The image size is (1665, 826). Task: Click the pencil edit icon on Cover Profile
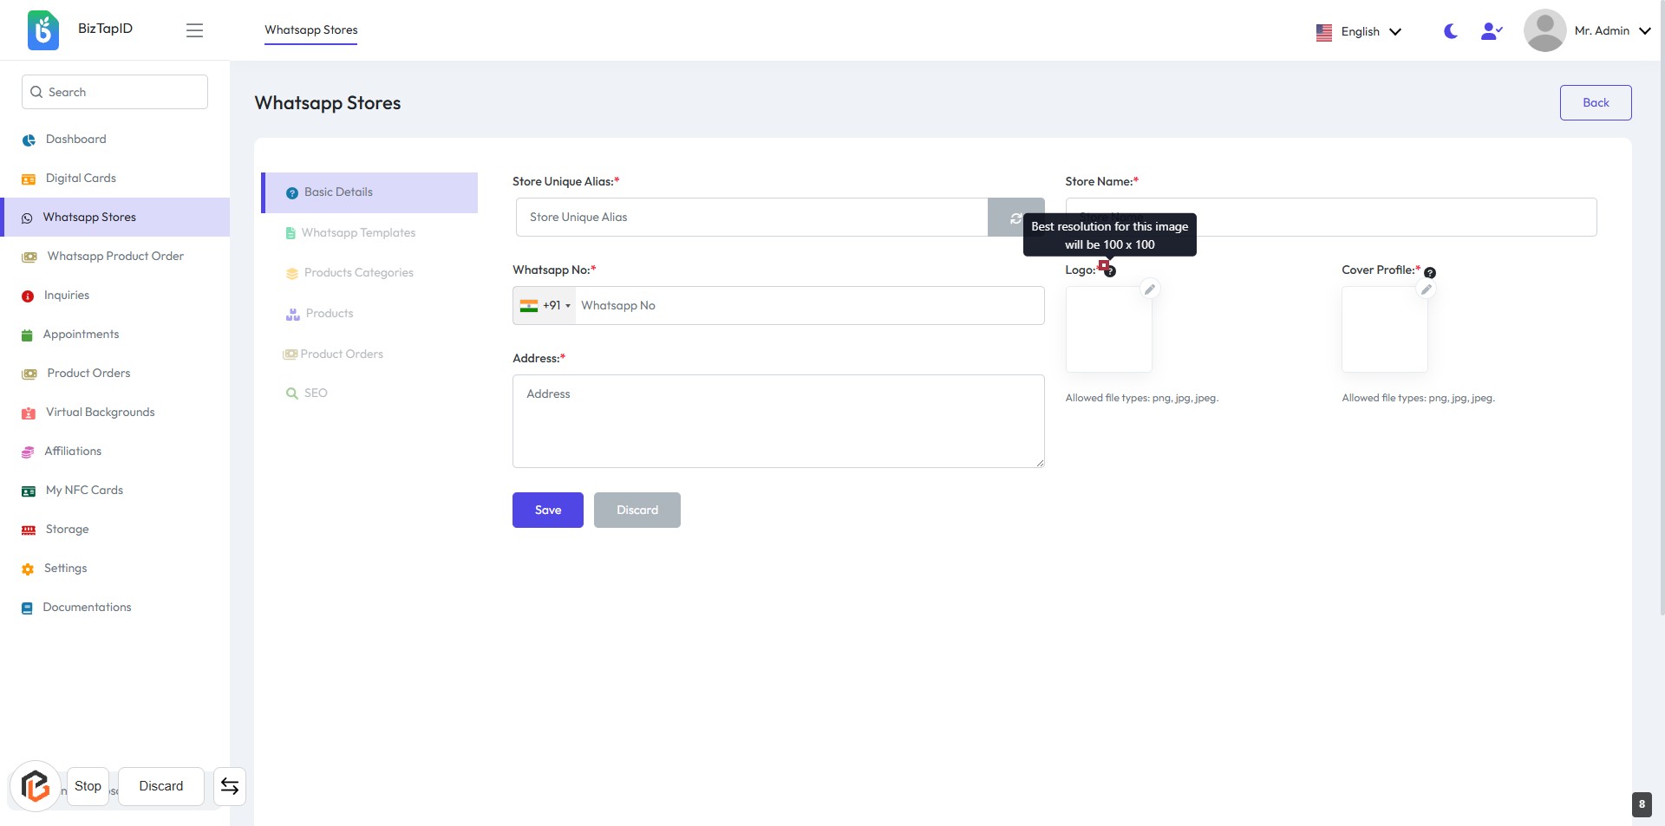(x=1426, y=289)
